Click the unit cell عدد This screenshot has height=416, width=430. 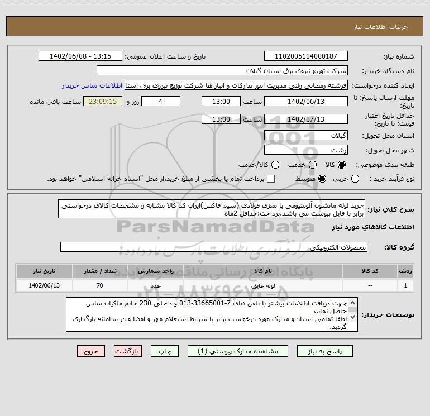[155, 285]
